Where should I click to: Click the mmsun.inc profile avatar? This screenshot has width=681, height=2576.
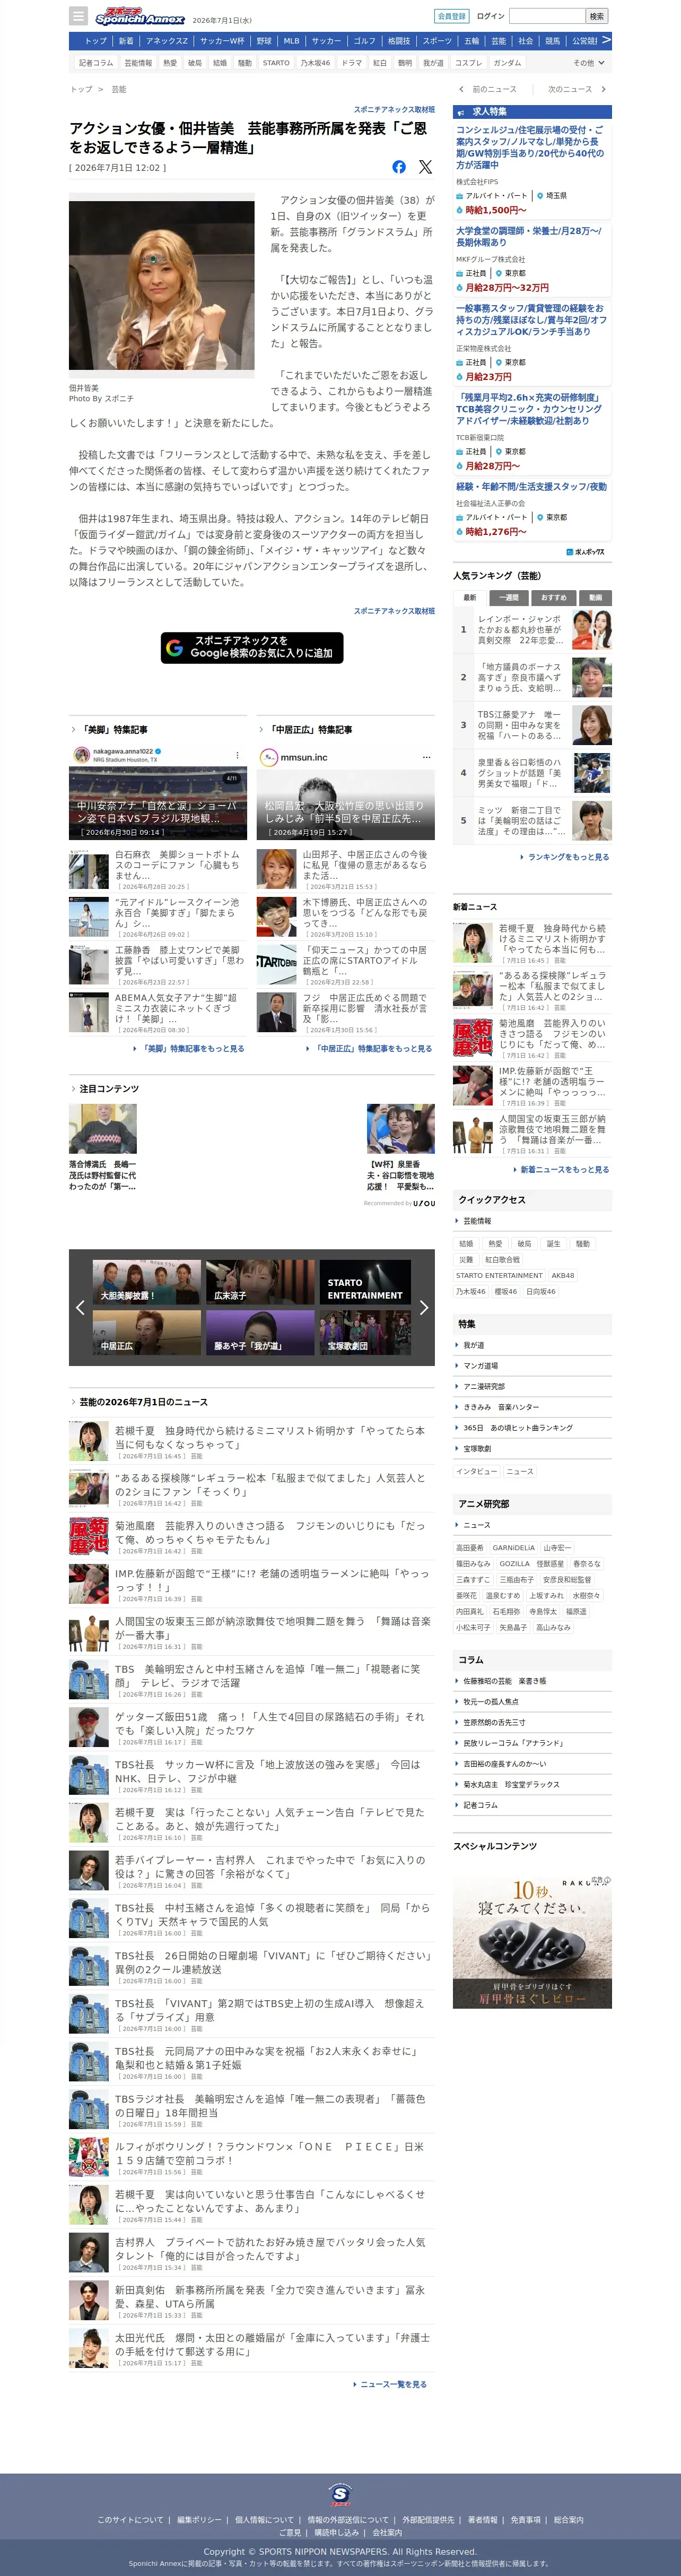[x=268, y=757]
